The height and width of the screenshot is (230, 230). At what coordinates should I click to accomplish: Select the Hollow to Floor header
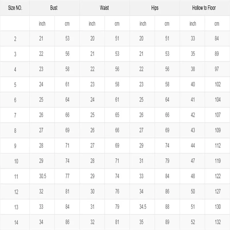[x=204, y=8]
